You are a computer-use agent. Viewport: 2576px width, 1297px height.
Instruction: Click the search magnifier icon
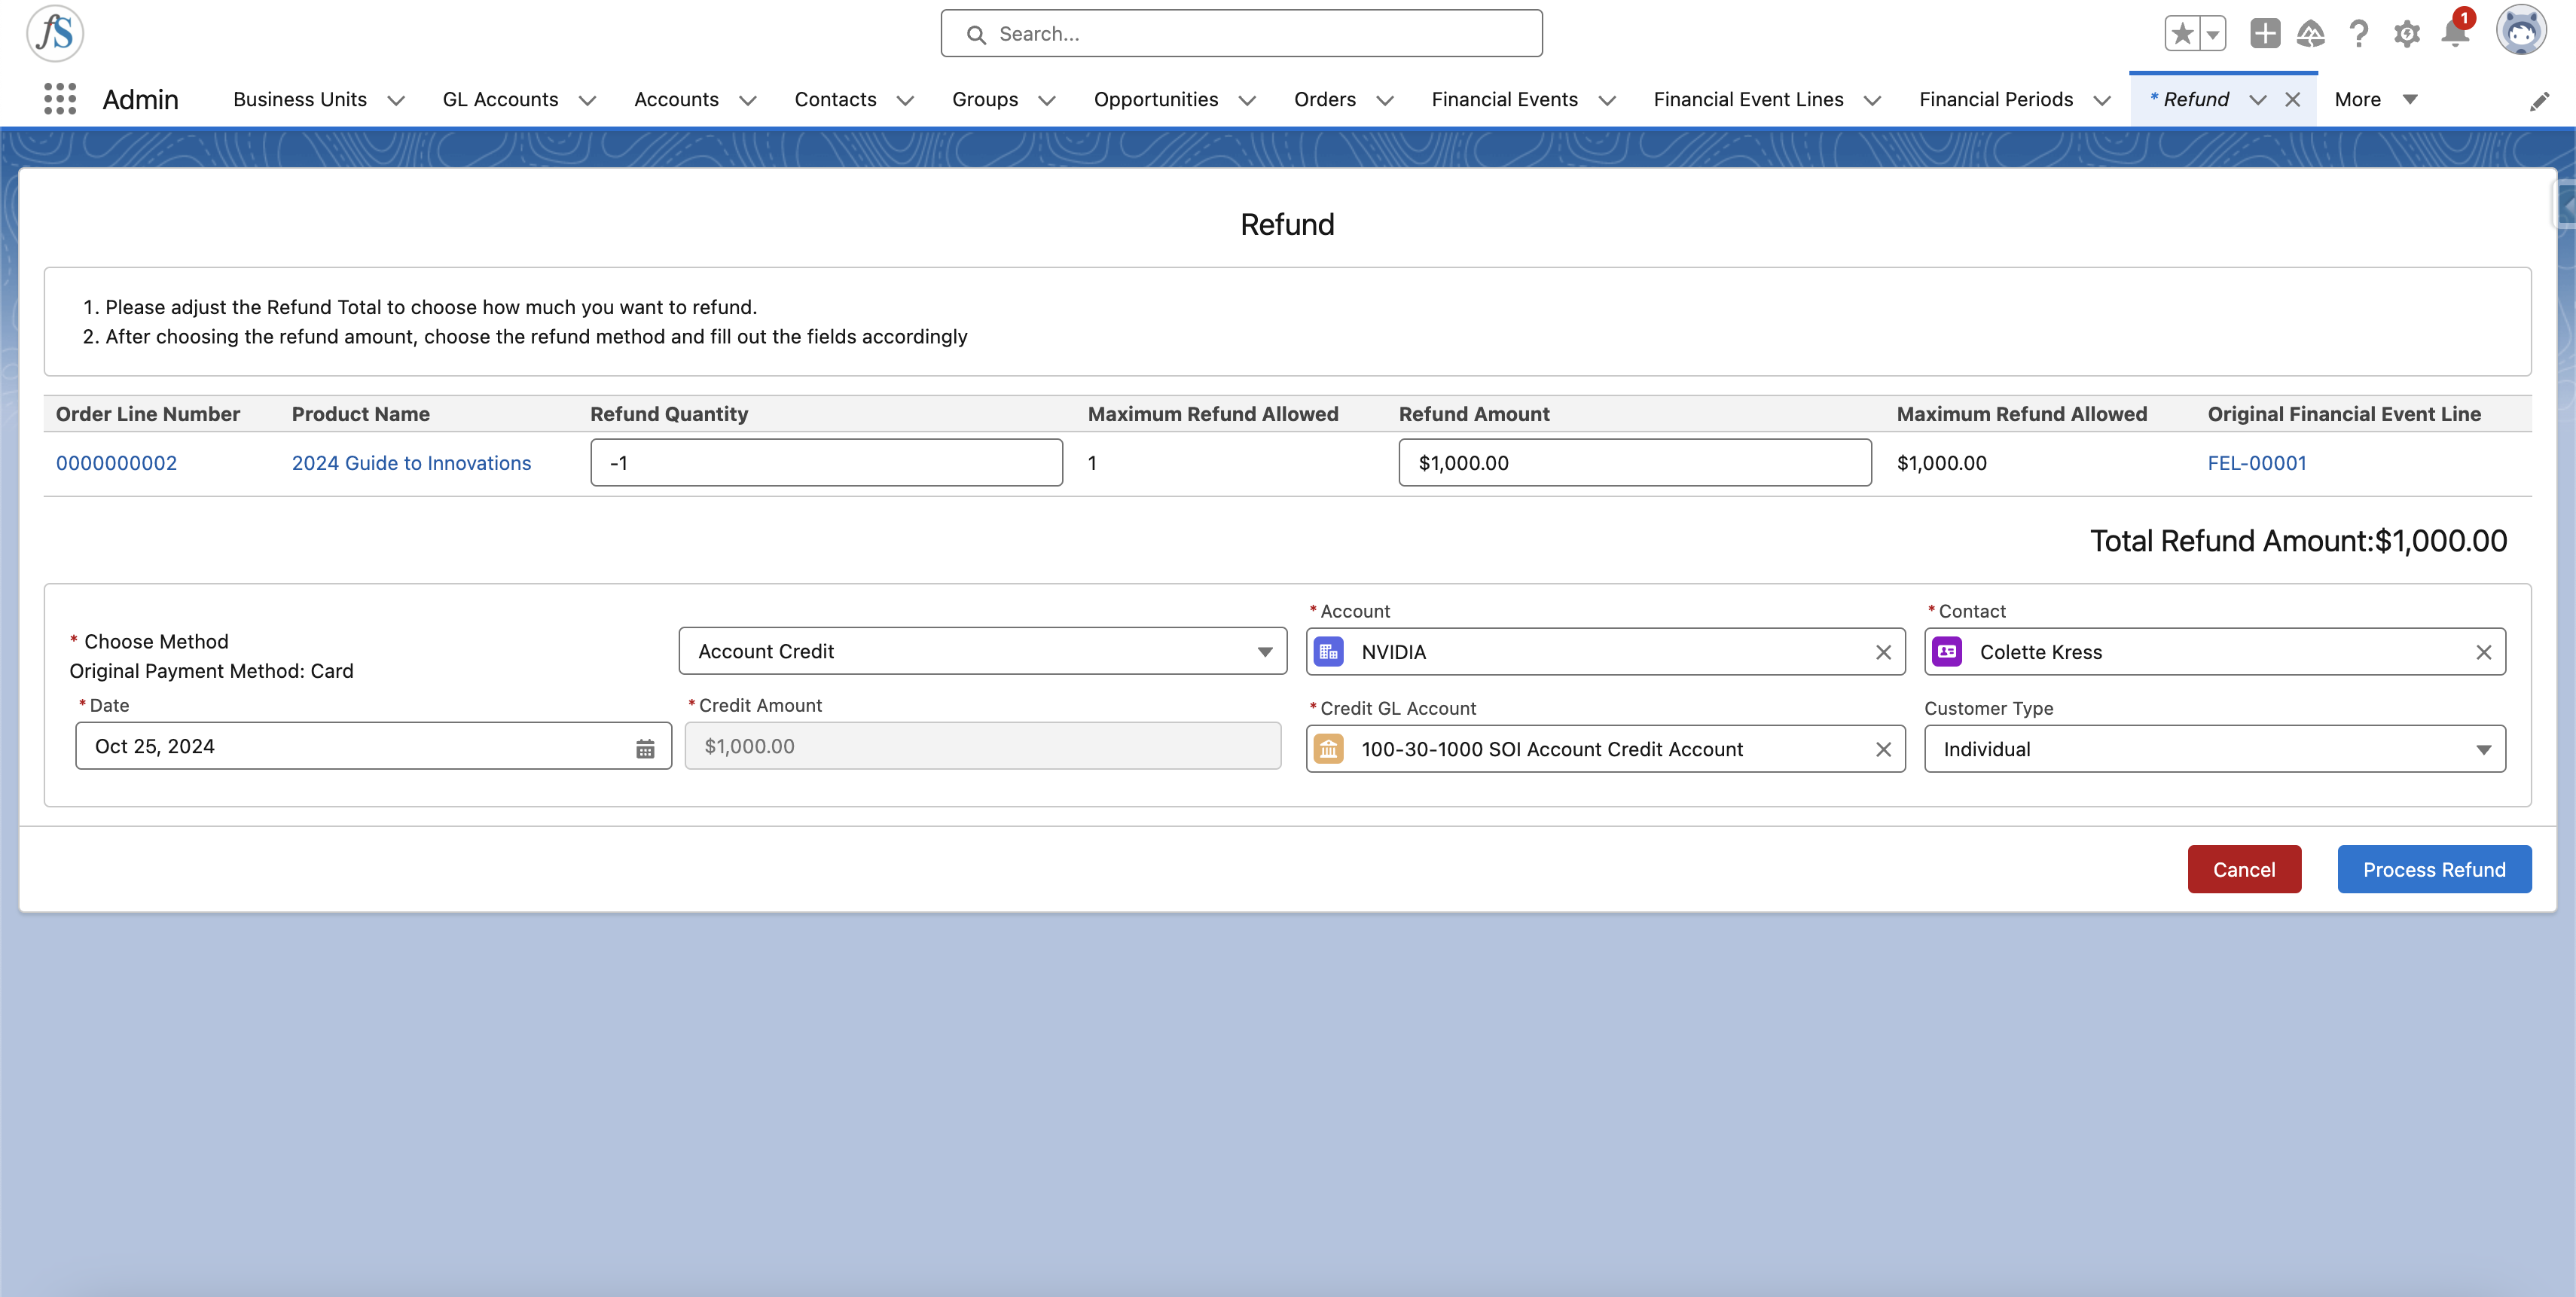point(976,34)
